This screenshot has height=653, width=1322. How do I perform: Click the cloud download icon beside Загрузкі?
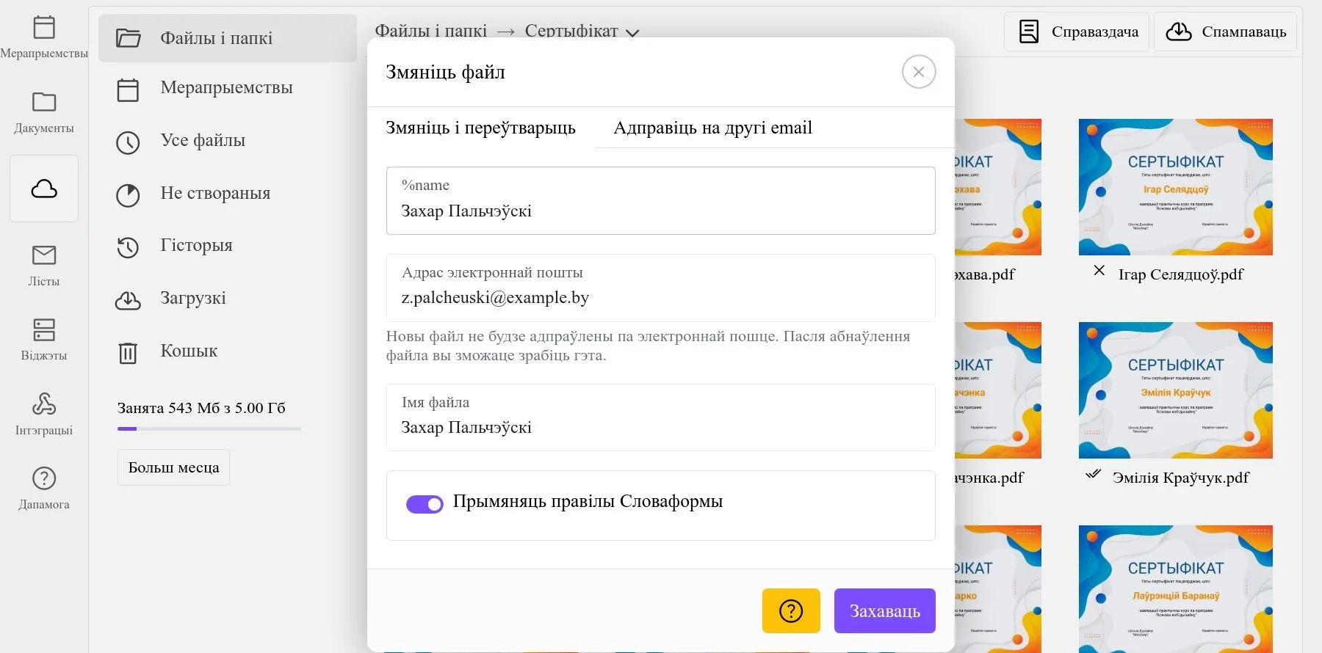click(x=128, y=300)
